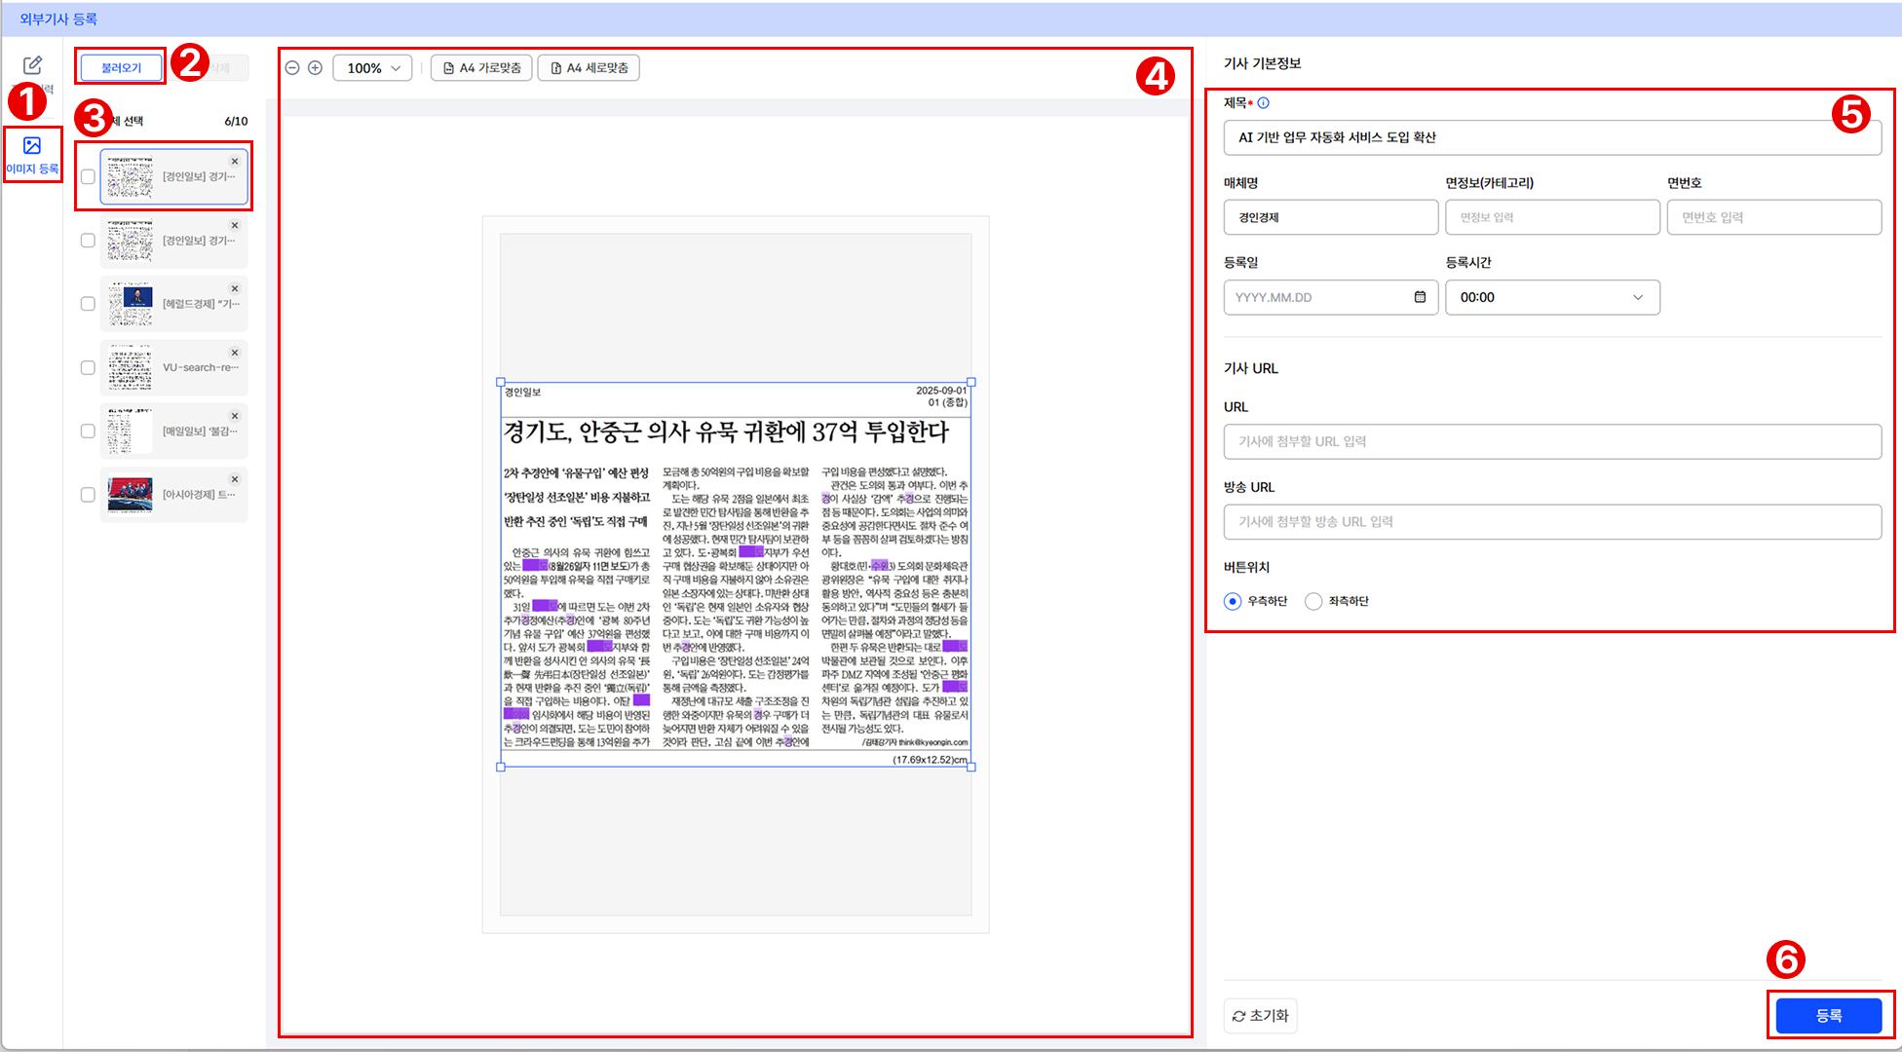Expand the 등록시간 00:00 dropdown
Viewport: 1902px width, 1052px height.
tap(1552, 297)
